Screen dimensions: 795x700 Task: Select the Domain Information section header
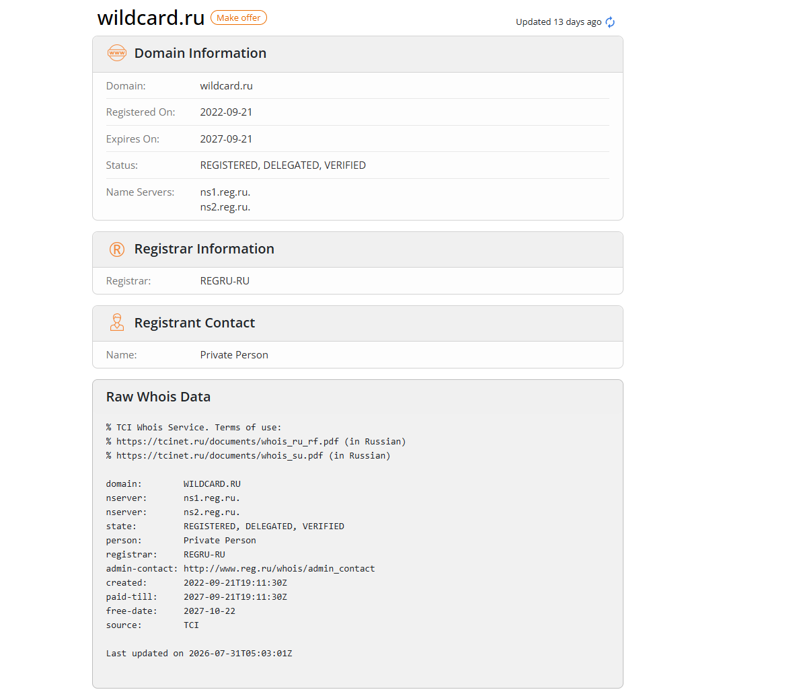(x=357, y=54)
